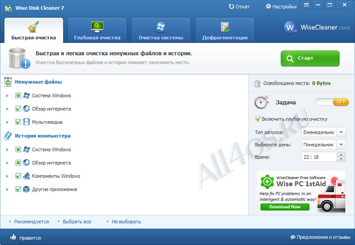Uncheck the Мультимедиа checkbox
This screenshot has height=245, width=355.
[18, 122]
